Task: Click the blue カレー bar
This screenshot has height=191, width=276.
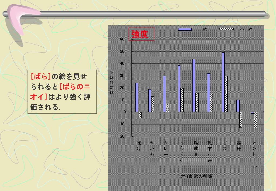Action: 165,94
